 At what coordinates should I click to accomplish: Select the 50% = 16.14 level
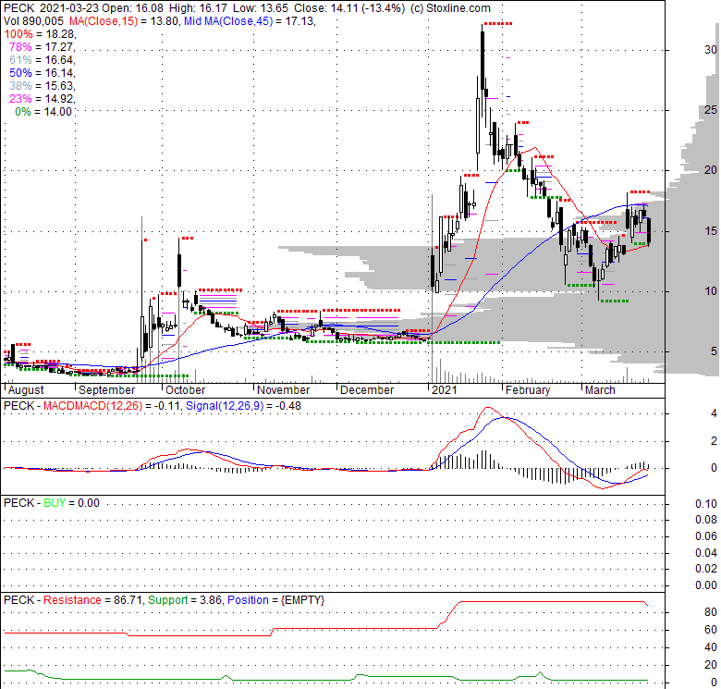tap(43, 73)
